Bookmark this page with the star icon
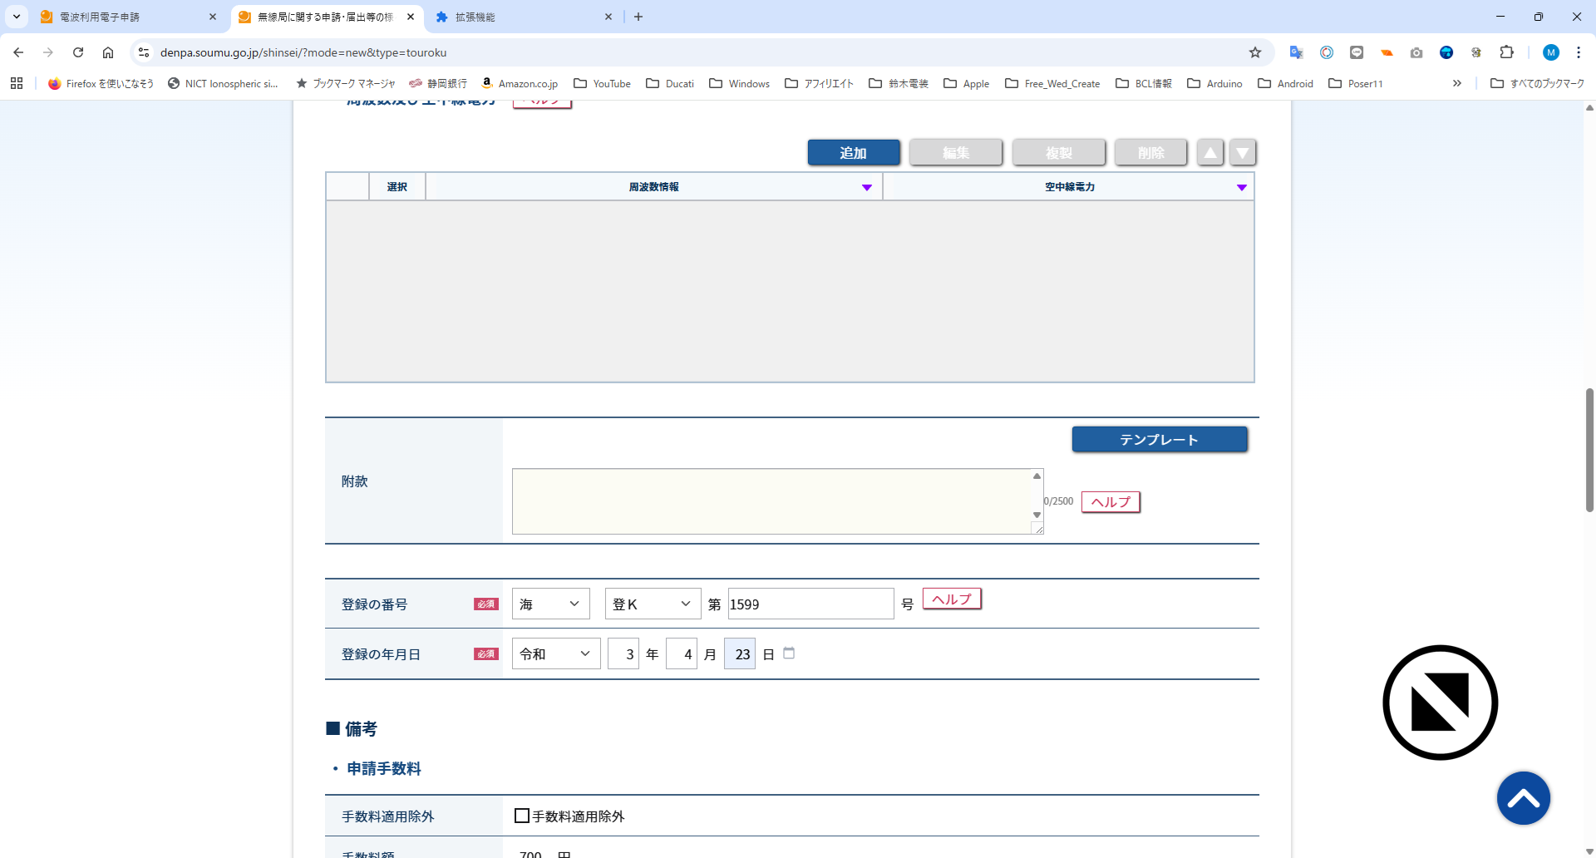This screenshot has height=858, width=1596. tap(1255, 52)
